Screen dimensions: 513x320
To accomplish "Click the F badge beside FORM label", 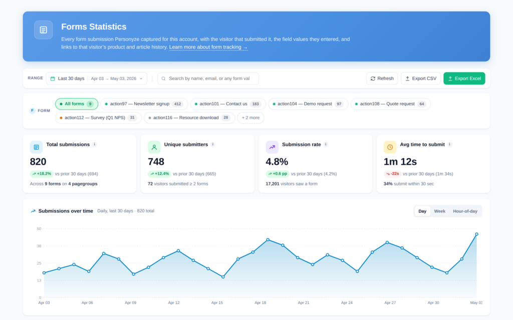I will 33,110.
